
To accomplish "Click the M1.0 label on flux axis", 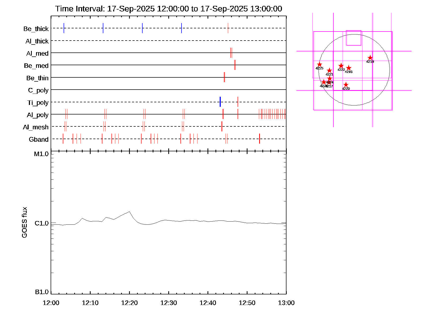I will click(x=41, y=154).
